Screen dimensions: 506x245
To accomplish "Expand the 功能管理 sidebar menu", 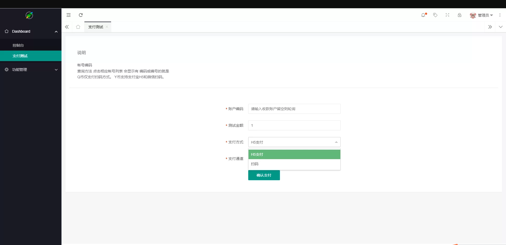I will pos(31,70).
